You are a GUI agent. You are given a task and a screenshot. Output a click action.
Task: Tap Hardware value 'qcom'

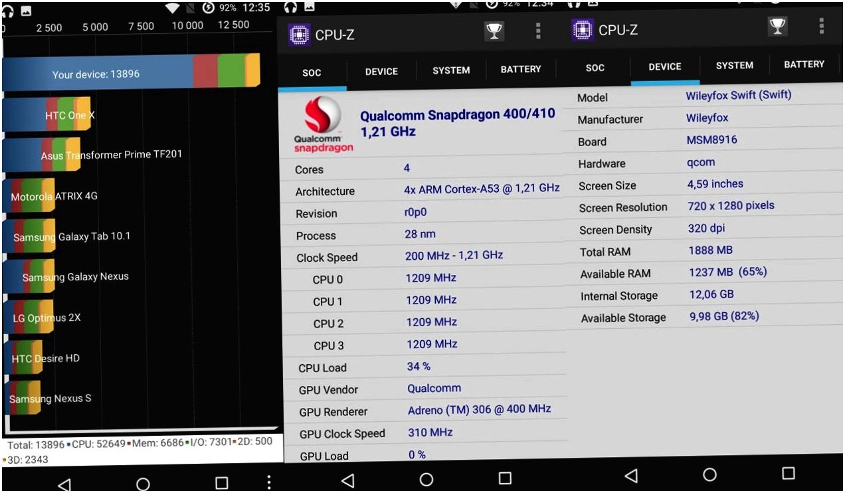(x=701, y=162)
